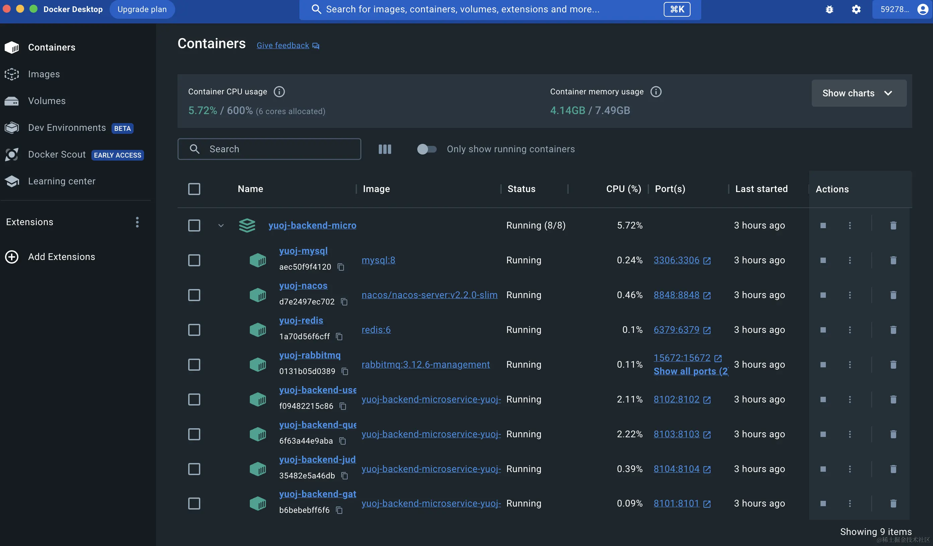
Task: Open the more actions menu for yuoj-rabbitmq
Action: coord(850,365)
